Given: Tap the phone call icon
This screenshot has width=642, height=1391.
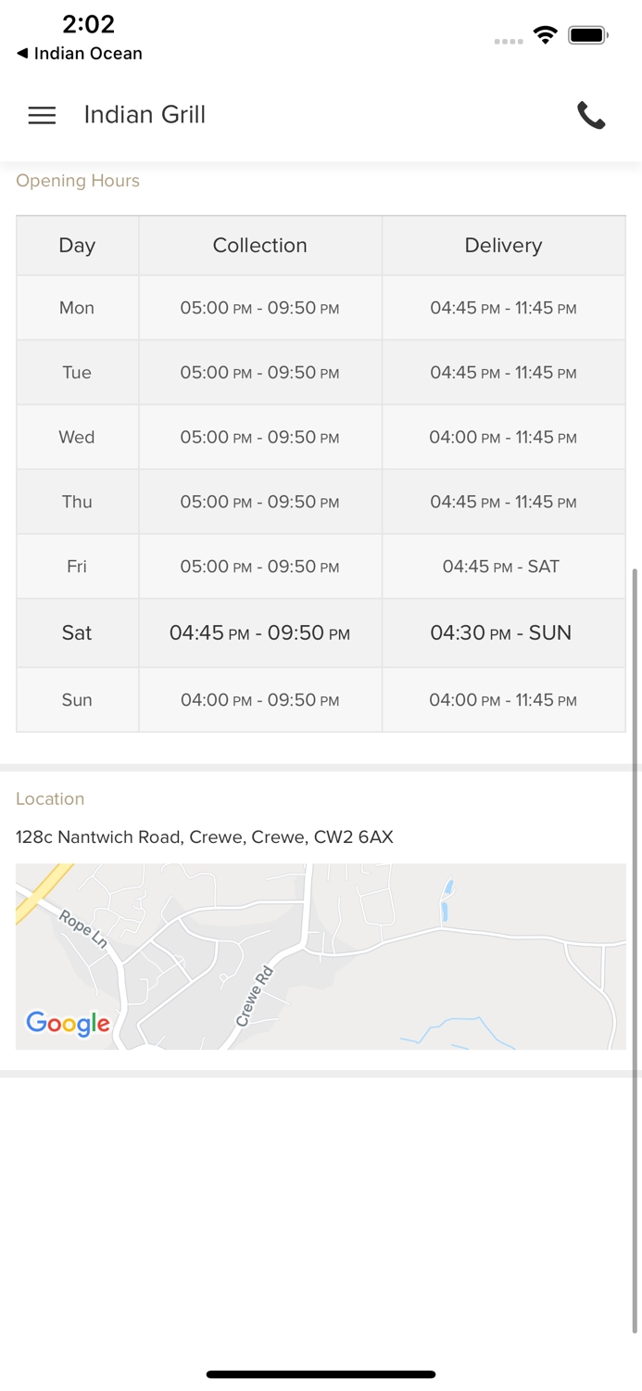Looking at the screenshot, I should pyautogui.click(x=591, y=115).
